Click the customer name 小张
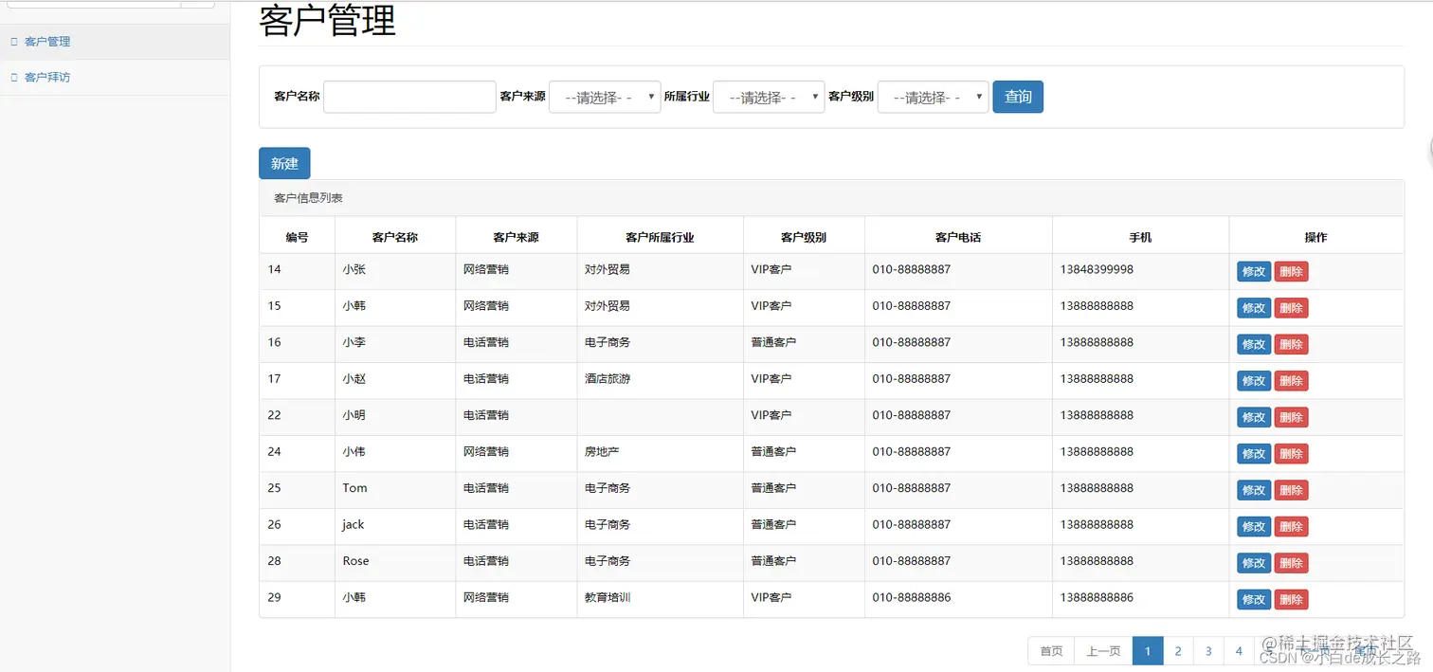 354,269
